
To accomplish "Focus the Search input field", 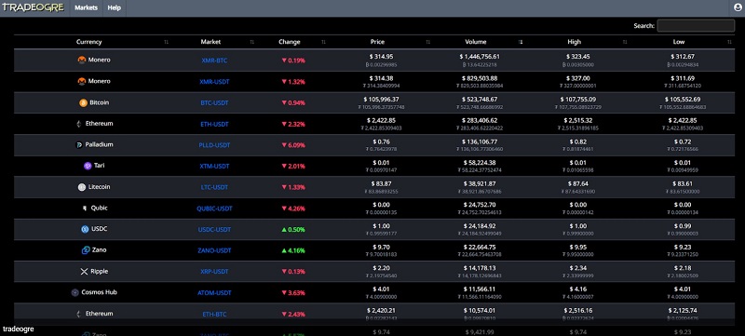I will [696, 26].
